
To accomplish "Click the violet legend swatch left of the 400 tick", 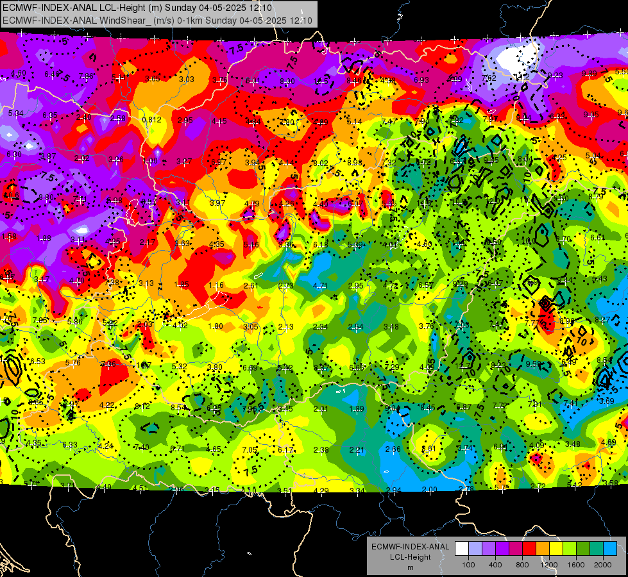I will (x=489, y=549).
